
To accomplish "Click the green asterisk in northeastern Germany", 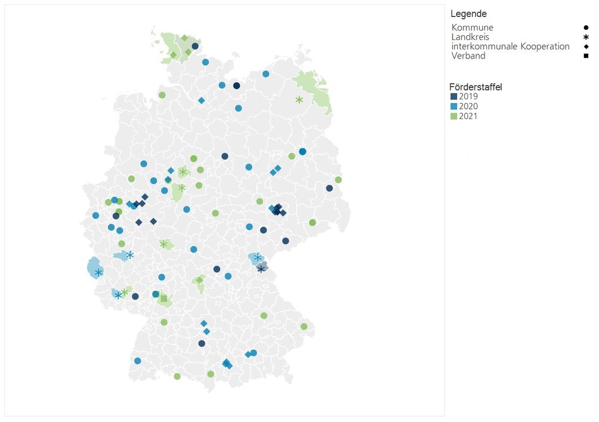I will point(299,100).
